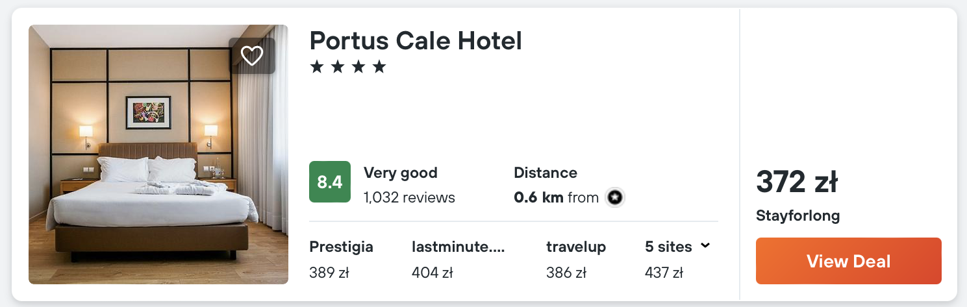Screen dimensions: 967x307
Task: Click the 0.6 km distance text
Action: pyautogui.click(x=538, y=197)
